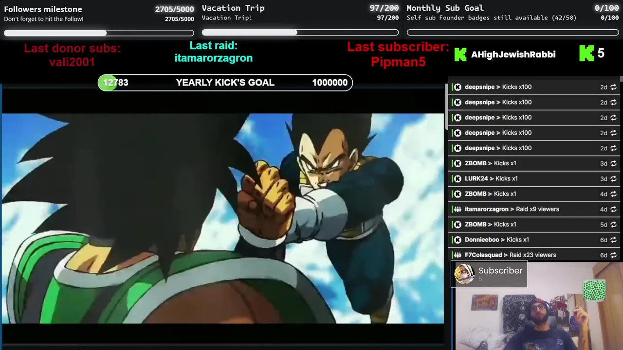Screen dimensions: 623x350
Task: Click the Vacation Trip progress bar
Action: tap(300, 33)
